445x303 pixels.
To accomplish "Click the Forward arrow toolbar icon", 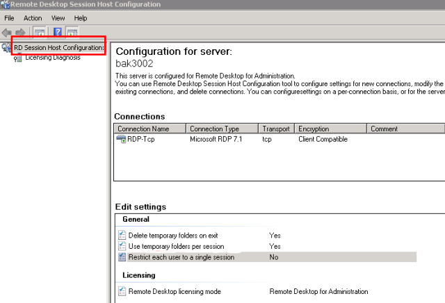I will pos(20,32).
